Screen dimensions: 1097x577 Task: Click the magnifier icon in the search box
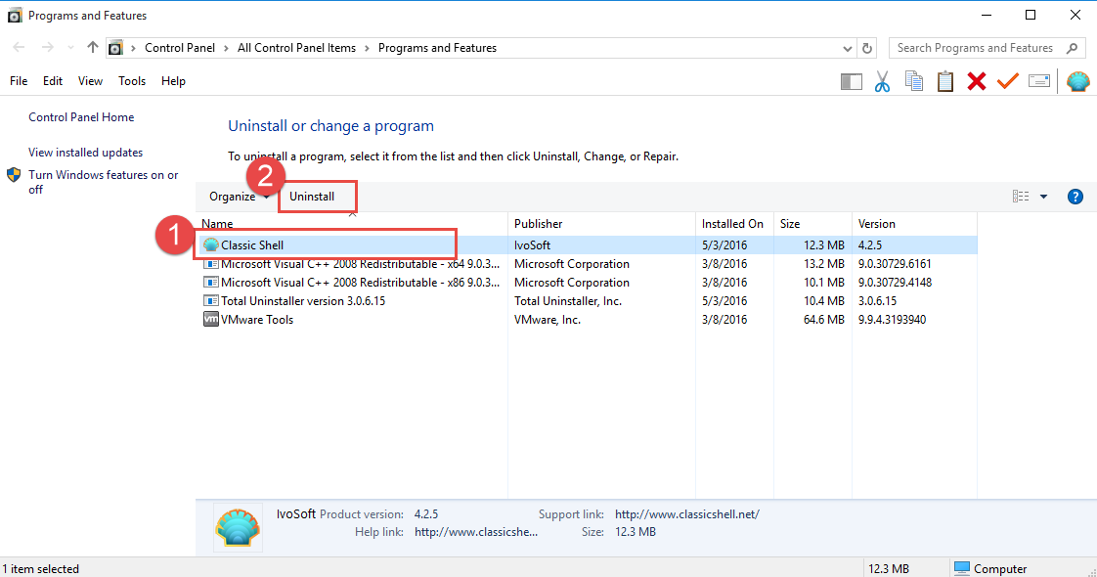click(1072, 48)
